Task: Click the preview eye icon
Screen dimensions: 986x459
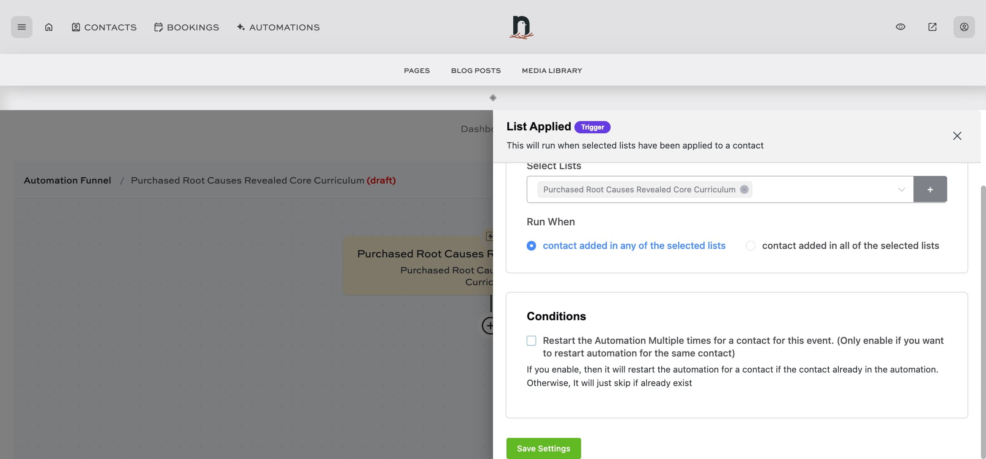Action: (900, 26)
